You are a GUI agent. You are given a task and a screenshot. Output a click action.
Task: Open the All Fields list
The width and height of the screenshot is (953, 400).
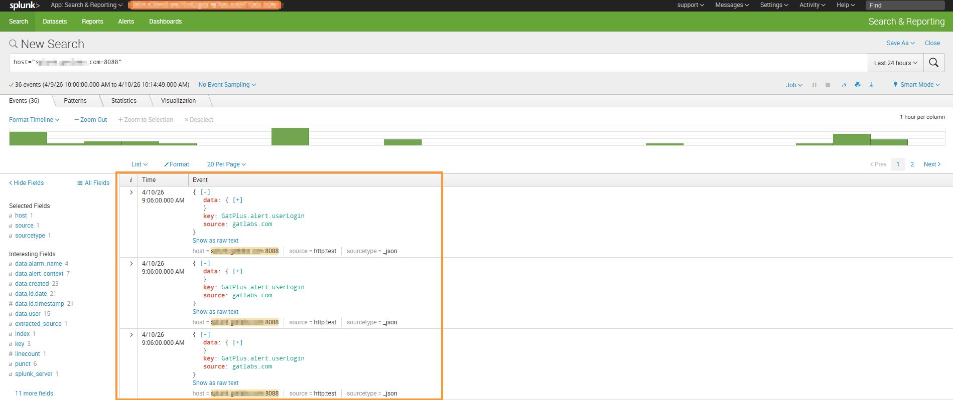pos(93,183)
